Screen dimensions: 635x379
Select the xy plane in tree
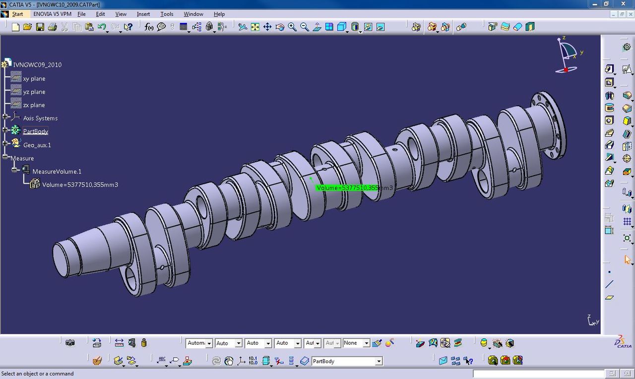tap(34, 78)
